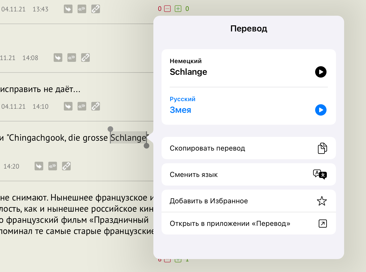This screenshot has width=366, height=272.
Task: Tap Скопировать перевод to copy the translation
Action: tap(248, 148)
